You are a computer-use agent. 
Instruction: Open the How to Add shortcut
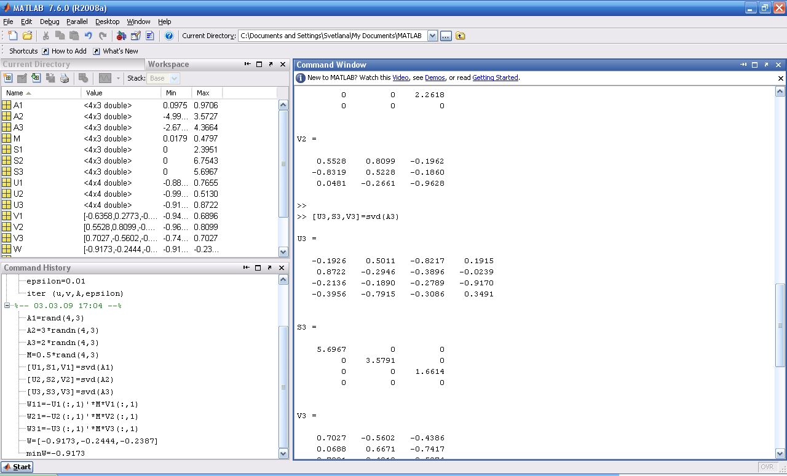[63, 51]
